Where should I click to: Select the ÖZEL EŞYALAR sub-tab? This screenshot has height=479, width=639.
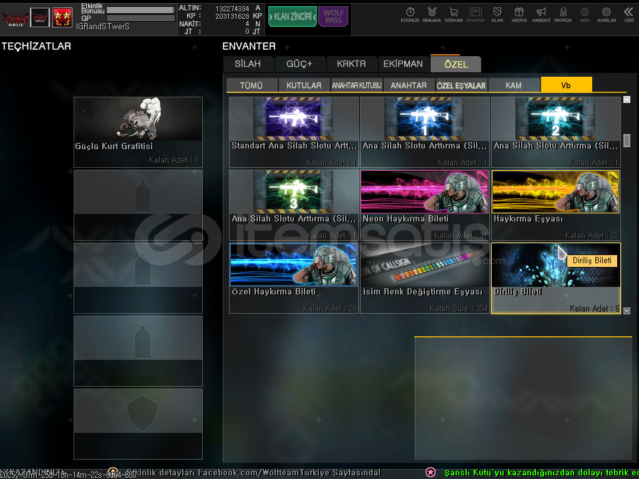click(x=461, y=85)
